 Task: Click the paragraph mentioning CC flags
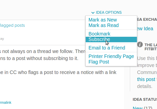coord(58,72)
